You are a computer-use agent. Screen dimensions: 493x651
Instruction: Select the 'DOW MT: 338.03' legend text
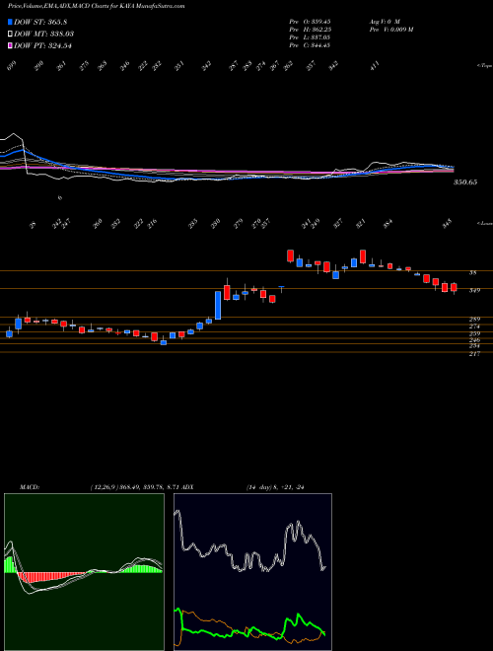point(44,34)
